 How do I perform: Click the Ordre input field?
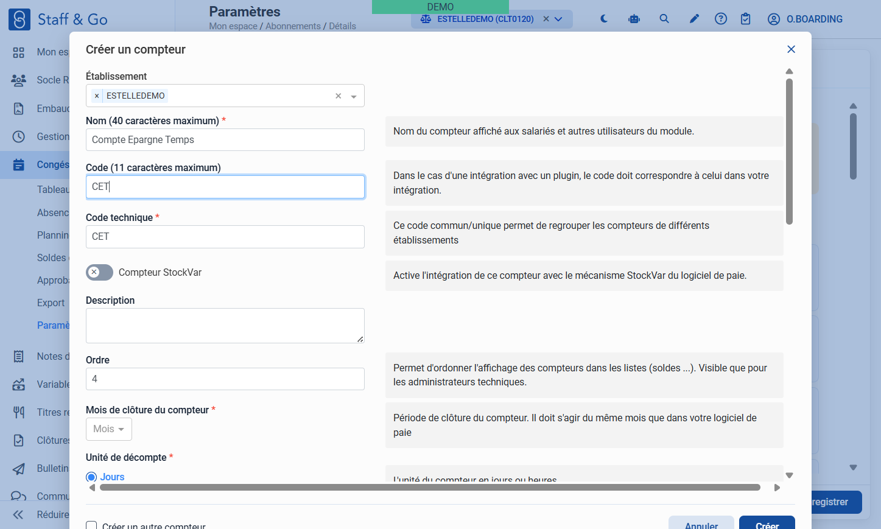click(x=225, y=379)
